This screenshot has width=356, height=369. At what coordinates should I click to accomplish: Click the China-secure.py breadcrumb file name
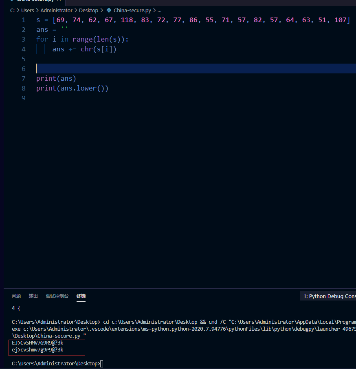132,11
